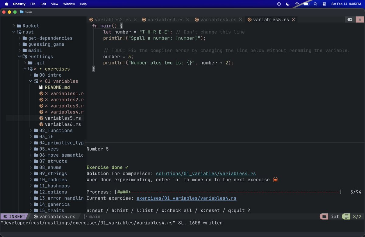Close the variables3.rs tab
This screenshot has width=365, height=237.
pos(188,19)
